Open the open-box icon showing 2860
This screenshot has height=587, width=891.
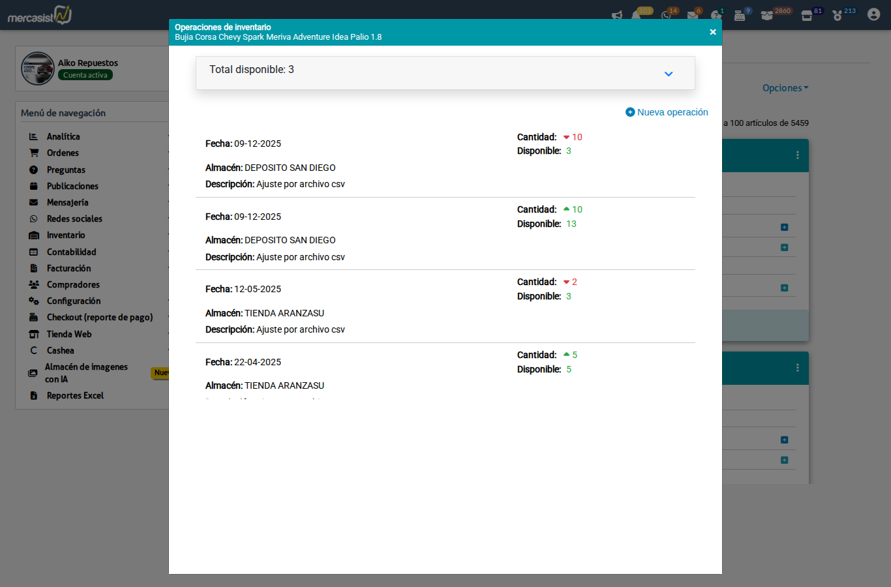click(767, 16)
